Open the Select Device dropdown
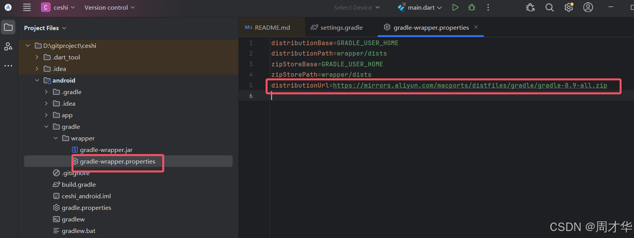This screenshot has height=238, width=634. [x=357, y=7]
